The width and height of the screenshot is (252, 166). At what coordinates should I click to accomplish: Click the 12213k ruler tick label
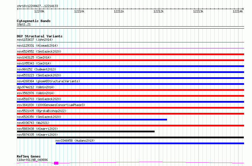[x=198, y=11]
